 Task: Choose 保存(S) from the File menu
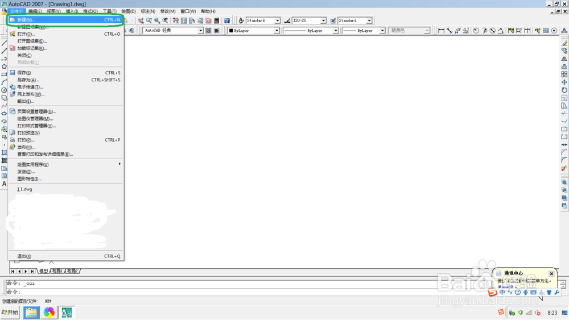[x=65, y=73]
